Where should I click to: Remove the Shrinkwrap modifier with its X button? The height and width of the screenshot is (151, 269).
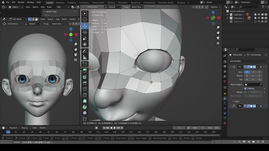[x=261, y=106]
